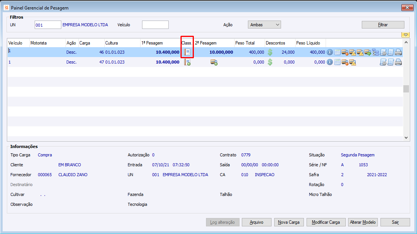
Task: Sort by Descontos column header
Action: pyautogui.click(x=280, y=43)
